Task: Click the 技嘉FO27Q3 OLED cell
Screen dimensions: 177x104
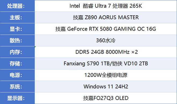Action: coord(106,98)
